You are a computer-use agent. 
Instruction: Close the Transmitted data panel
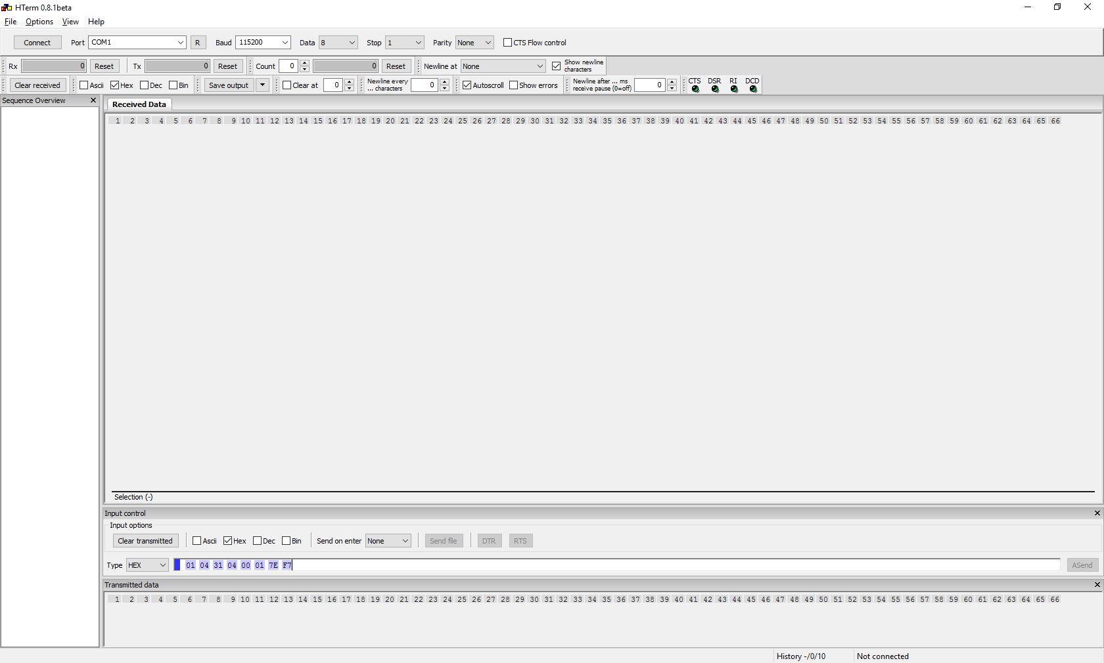click(1097, 585)
